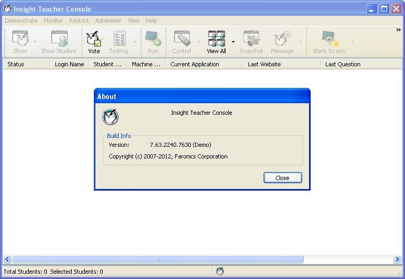This screenshot has height=279, width=405.
Task: Click the Message owl toolbar icon
Action: [x=282, y=38]
